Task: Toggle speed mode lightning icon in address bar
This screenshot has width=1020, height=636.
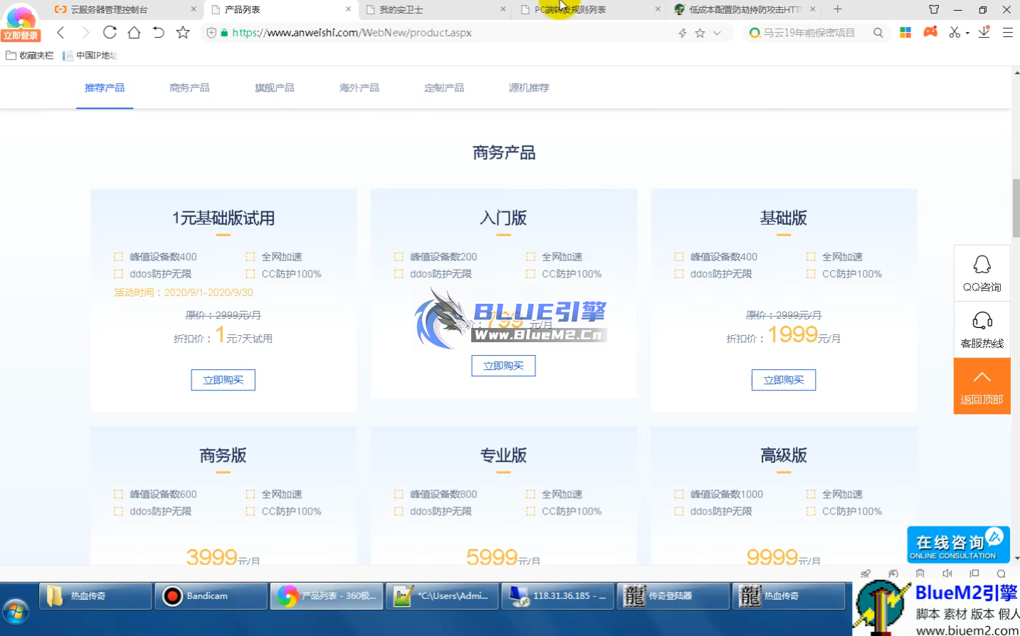Action: pos(682,32)
